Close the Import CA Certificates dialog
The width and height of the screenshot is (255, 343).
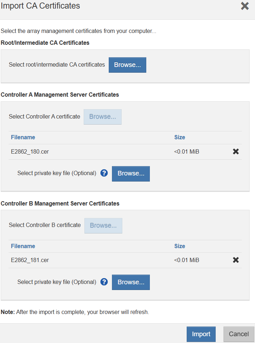(x=245, y=6)
